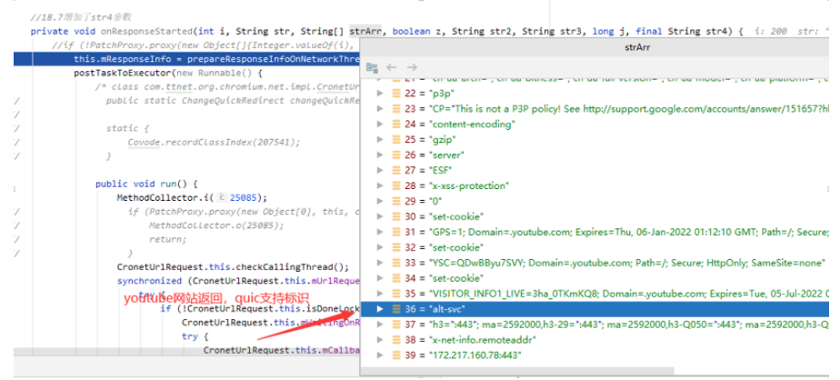The image size is (840, 380).
Task: Expand element 26 "server"
Action: pos(380,155)
